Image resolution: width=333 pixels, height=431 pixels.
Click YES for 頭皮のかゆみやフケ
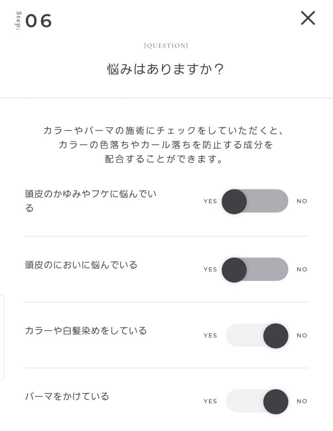(210, 201)
